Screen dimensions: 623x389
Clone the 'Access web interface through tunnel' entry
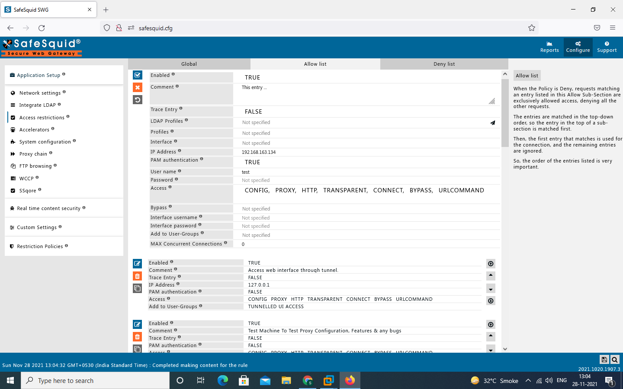[x=137, y=288]
